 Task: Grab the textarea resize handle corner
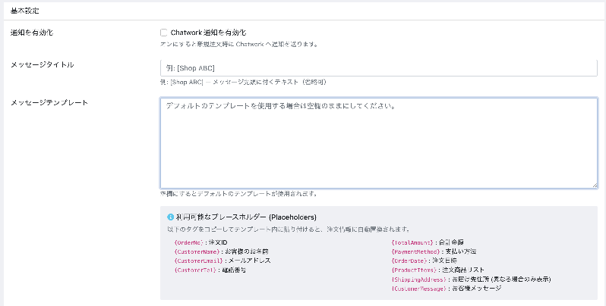[x=595, y=186]
